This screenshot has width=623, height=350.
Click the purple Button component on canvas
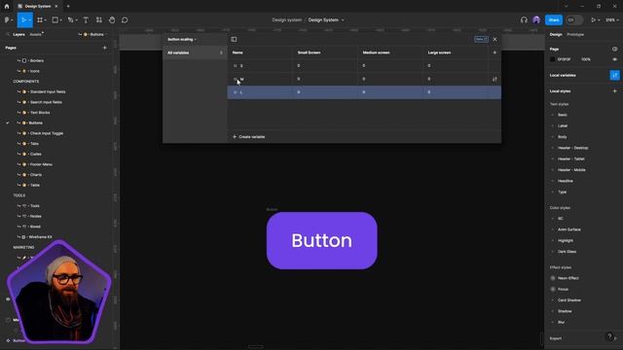tap(322, 240)
